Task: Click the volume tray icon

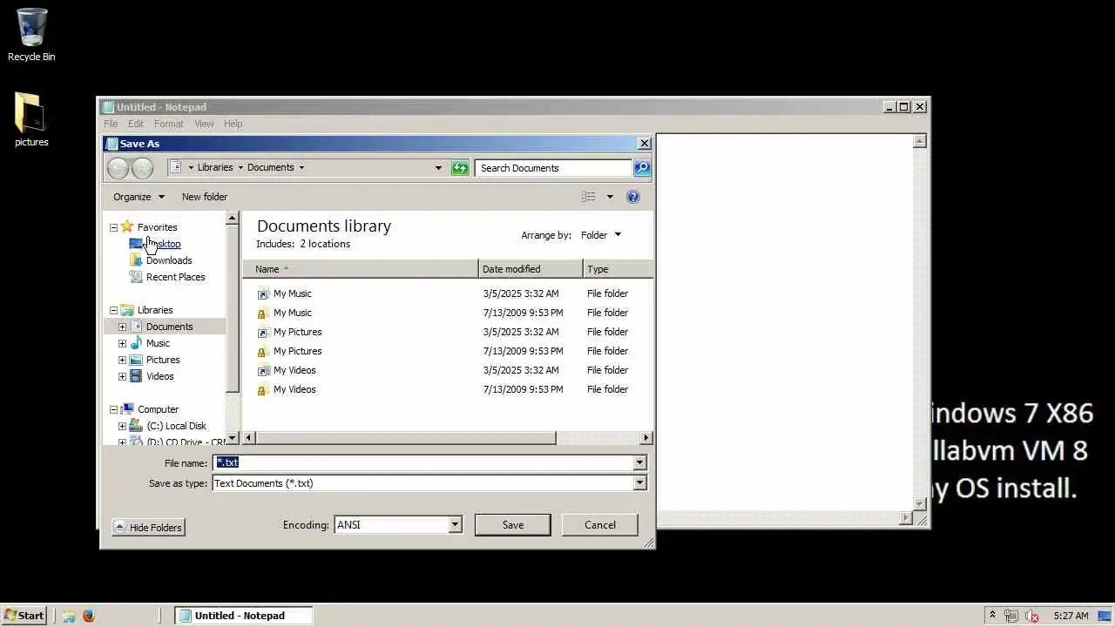Action: click(x=1031, y=616)
